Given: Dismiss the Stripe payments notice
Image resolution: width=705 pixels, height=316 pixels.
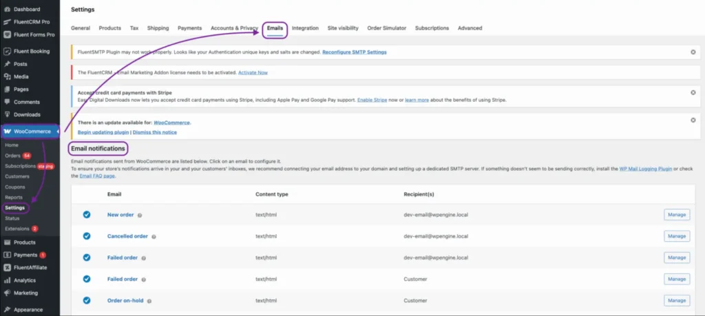Looking at the screenshot, I should [x=693, y=93].
